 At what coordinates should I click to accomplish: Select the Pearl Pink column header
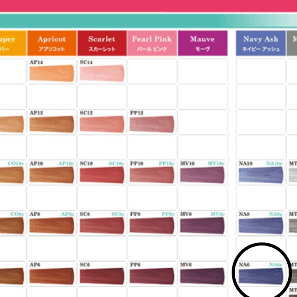point(152,43)
